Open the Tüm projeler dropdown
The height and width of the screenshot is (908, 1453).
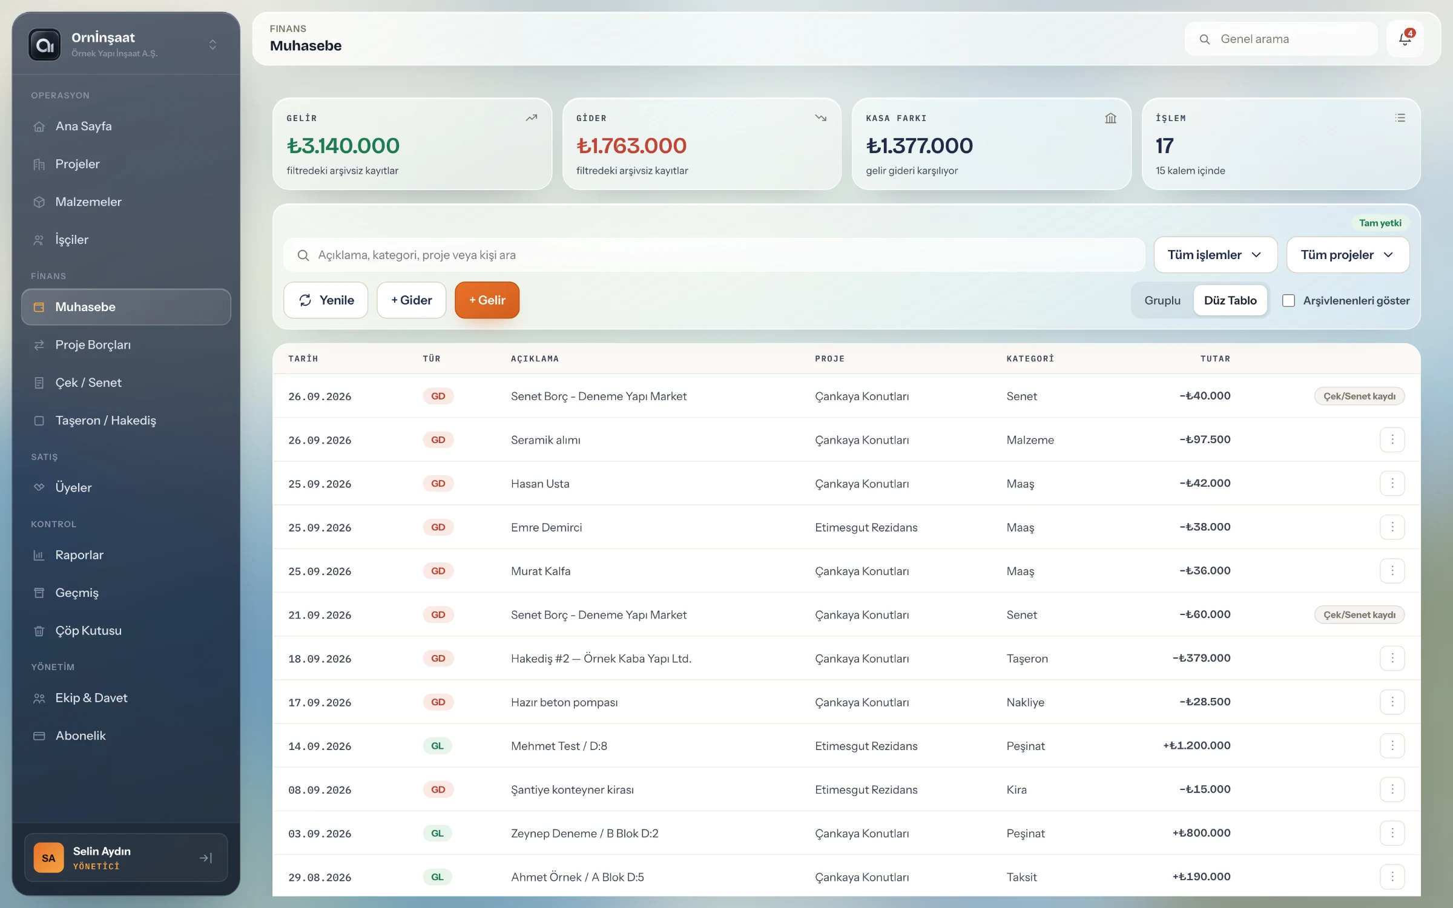click(1348, 255)
